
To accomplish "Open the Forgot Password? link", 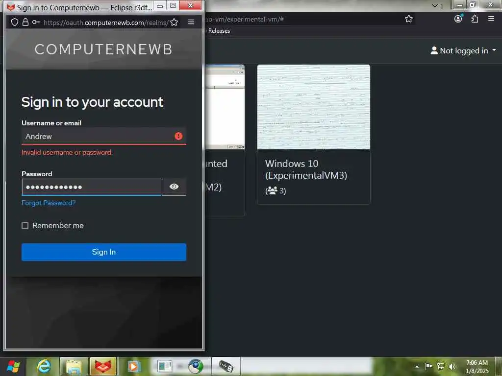I will pos(49,203).
